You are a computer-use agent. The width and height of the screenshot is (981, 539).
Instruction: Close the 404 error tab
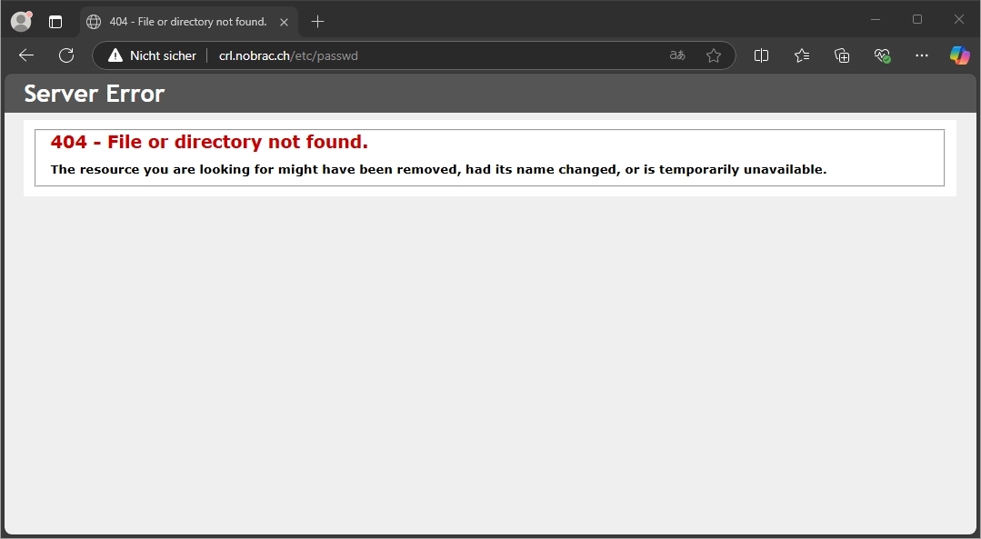284,22
